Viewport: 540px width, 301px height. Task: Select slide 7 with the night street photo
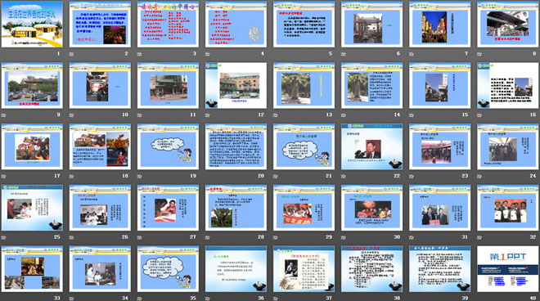click(x=440, y=24)
